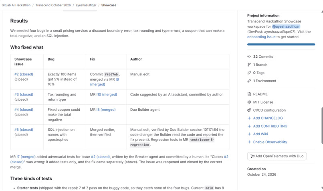This screenshot has height=191, width=323.
Task: Click the Results heading
Action: [19, 21]
